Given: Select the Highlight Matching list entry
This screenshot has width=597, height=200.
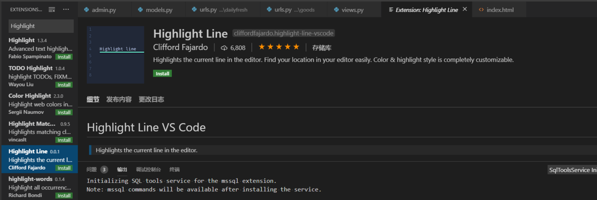Looking at the screenshot, I should click(x=39, y=131).
